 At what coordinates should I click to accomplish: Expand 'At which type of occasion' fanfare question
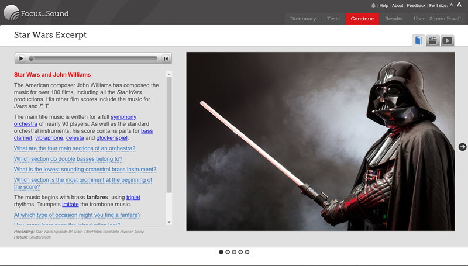pos(77,215)
